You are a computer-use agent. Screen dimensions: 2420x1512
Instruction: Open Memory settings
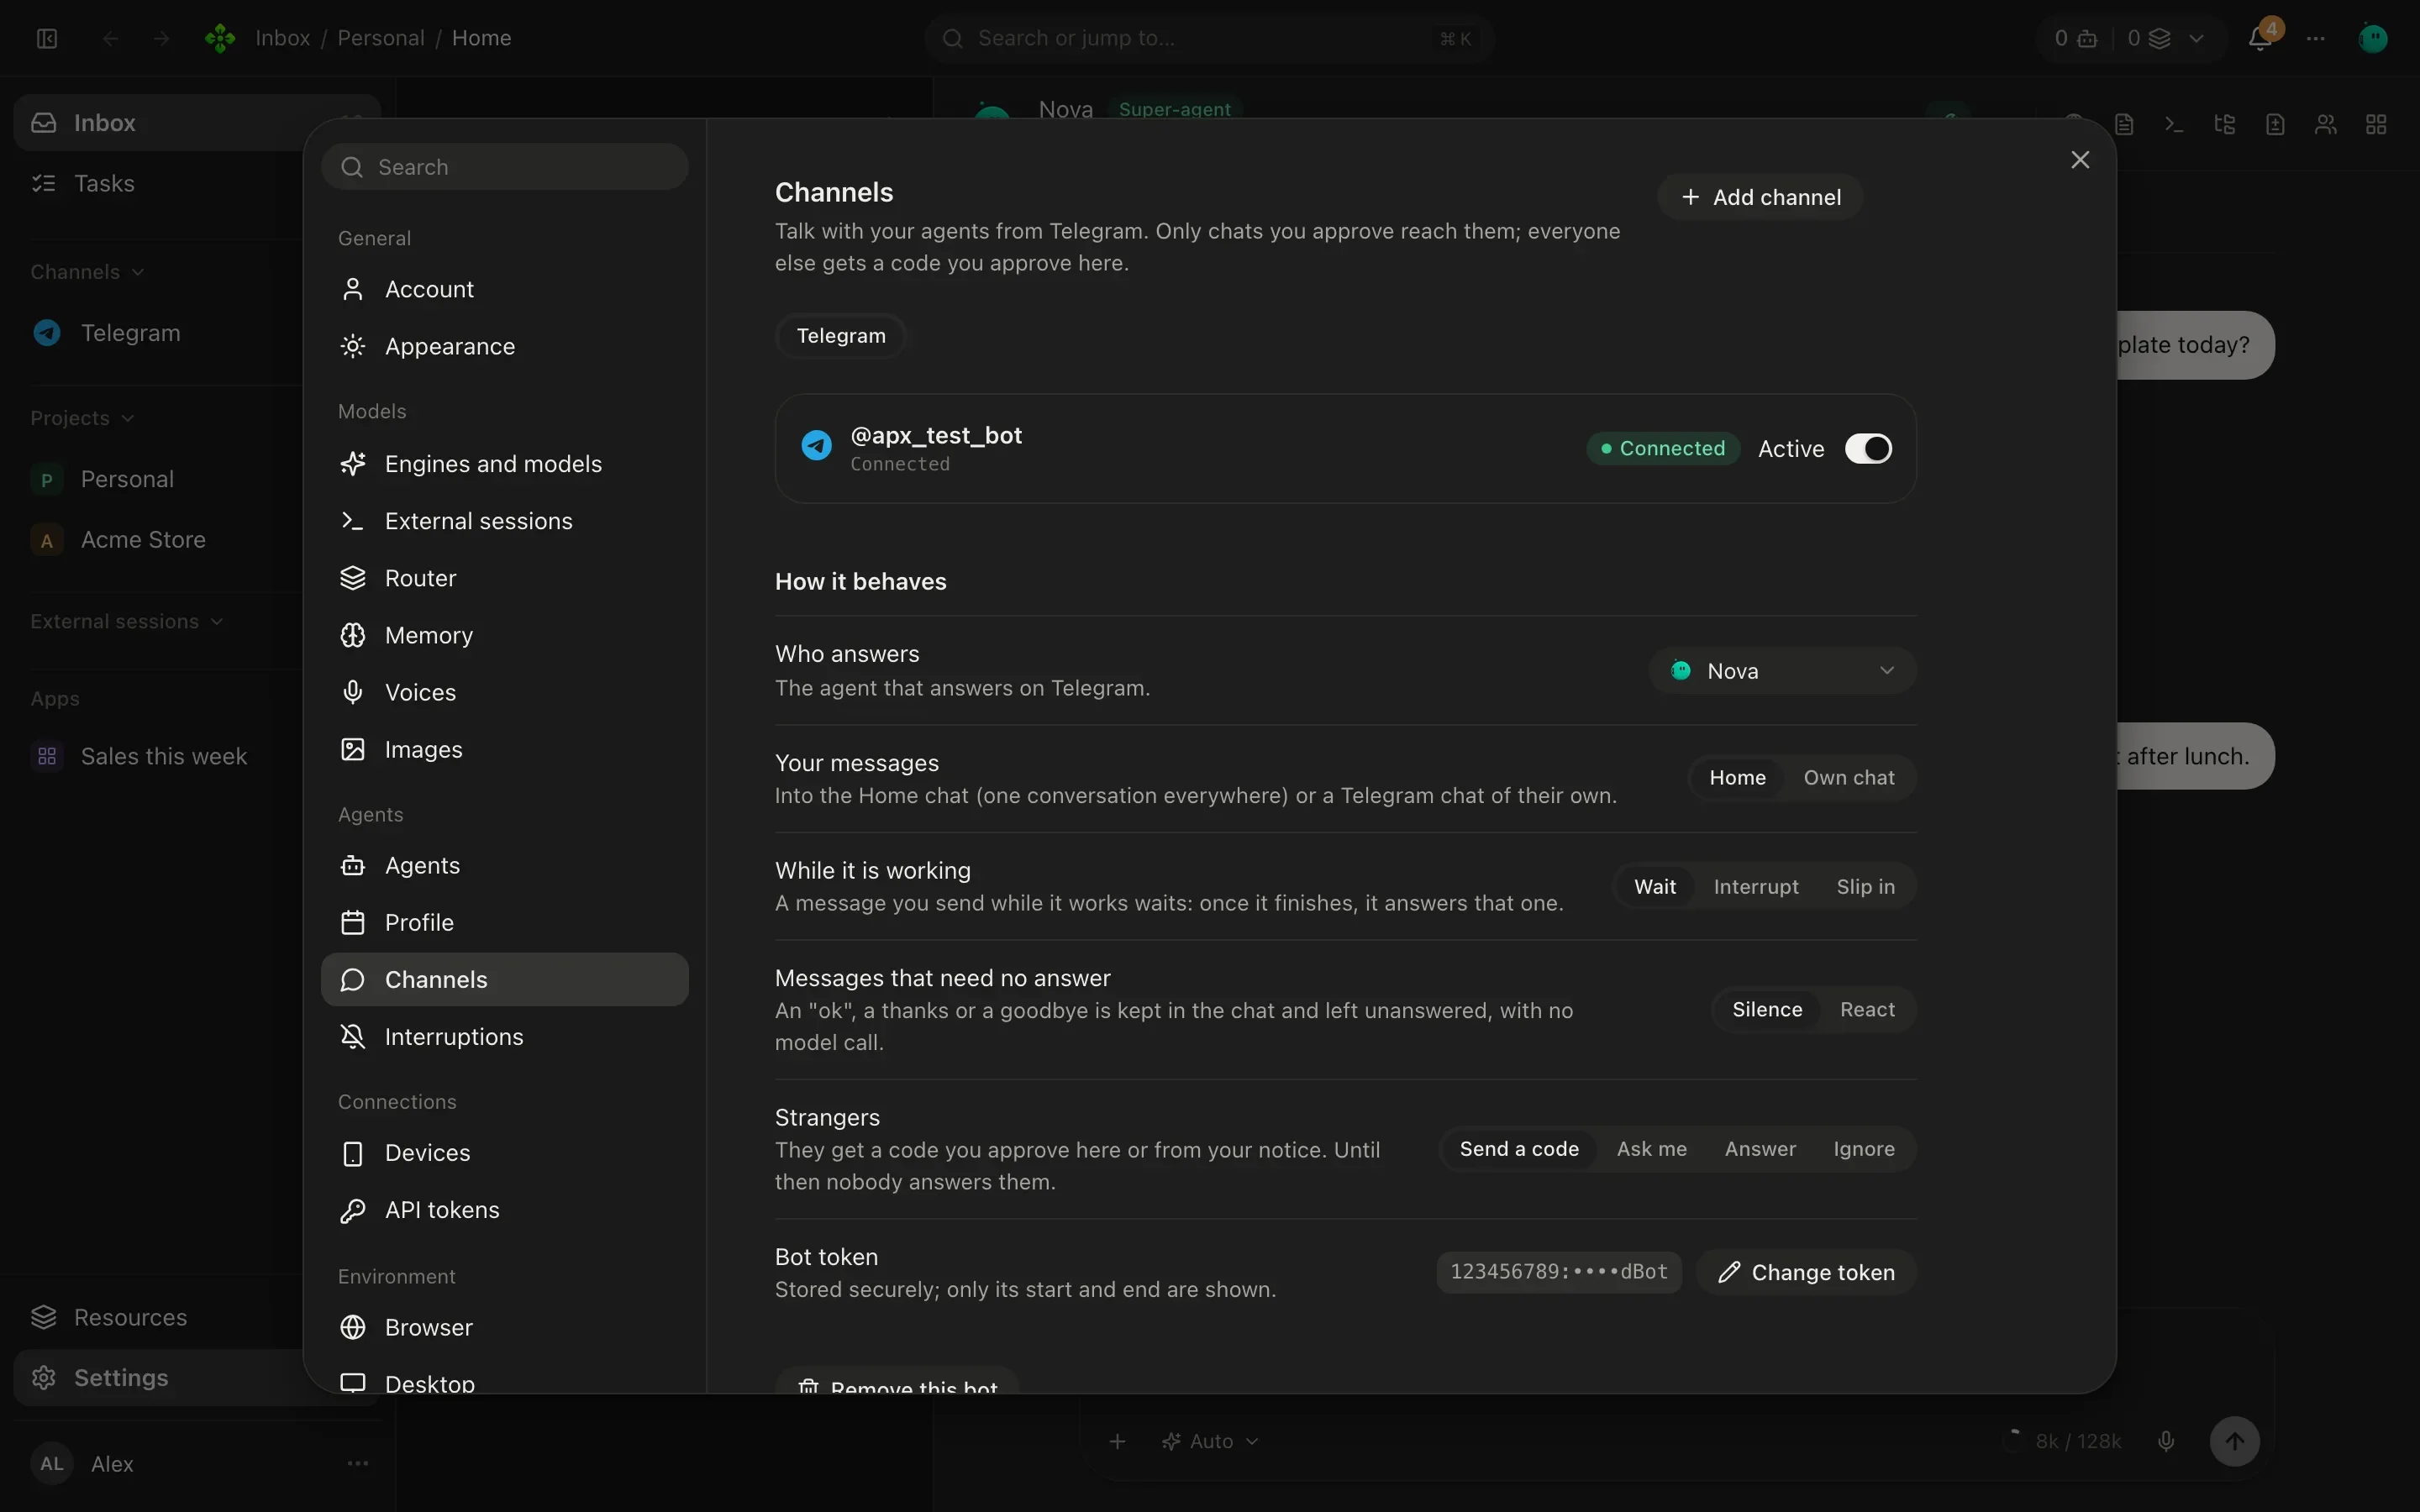505,635
